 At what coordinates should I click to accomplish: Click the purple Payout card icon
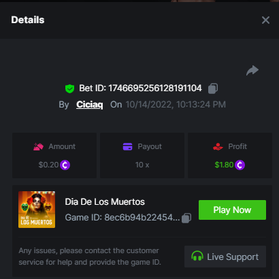(127, 146)
